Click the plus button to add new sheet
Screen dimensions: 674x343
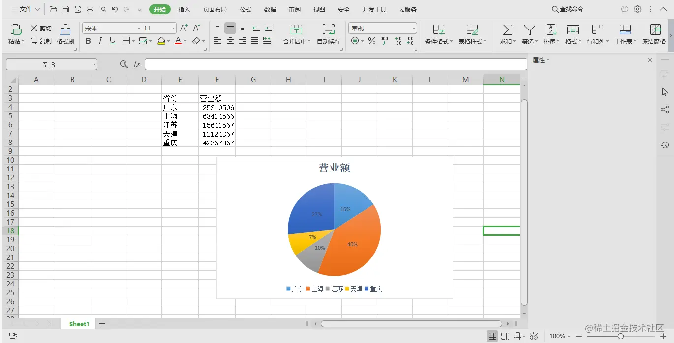pos(102,323)
